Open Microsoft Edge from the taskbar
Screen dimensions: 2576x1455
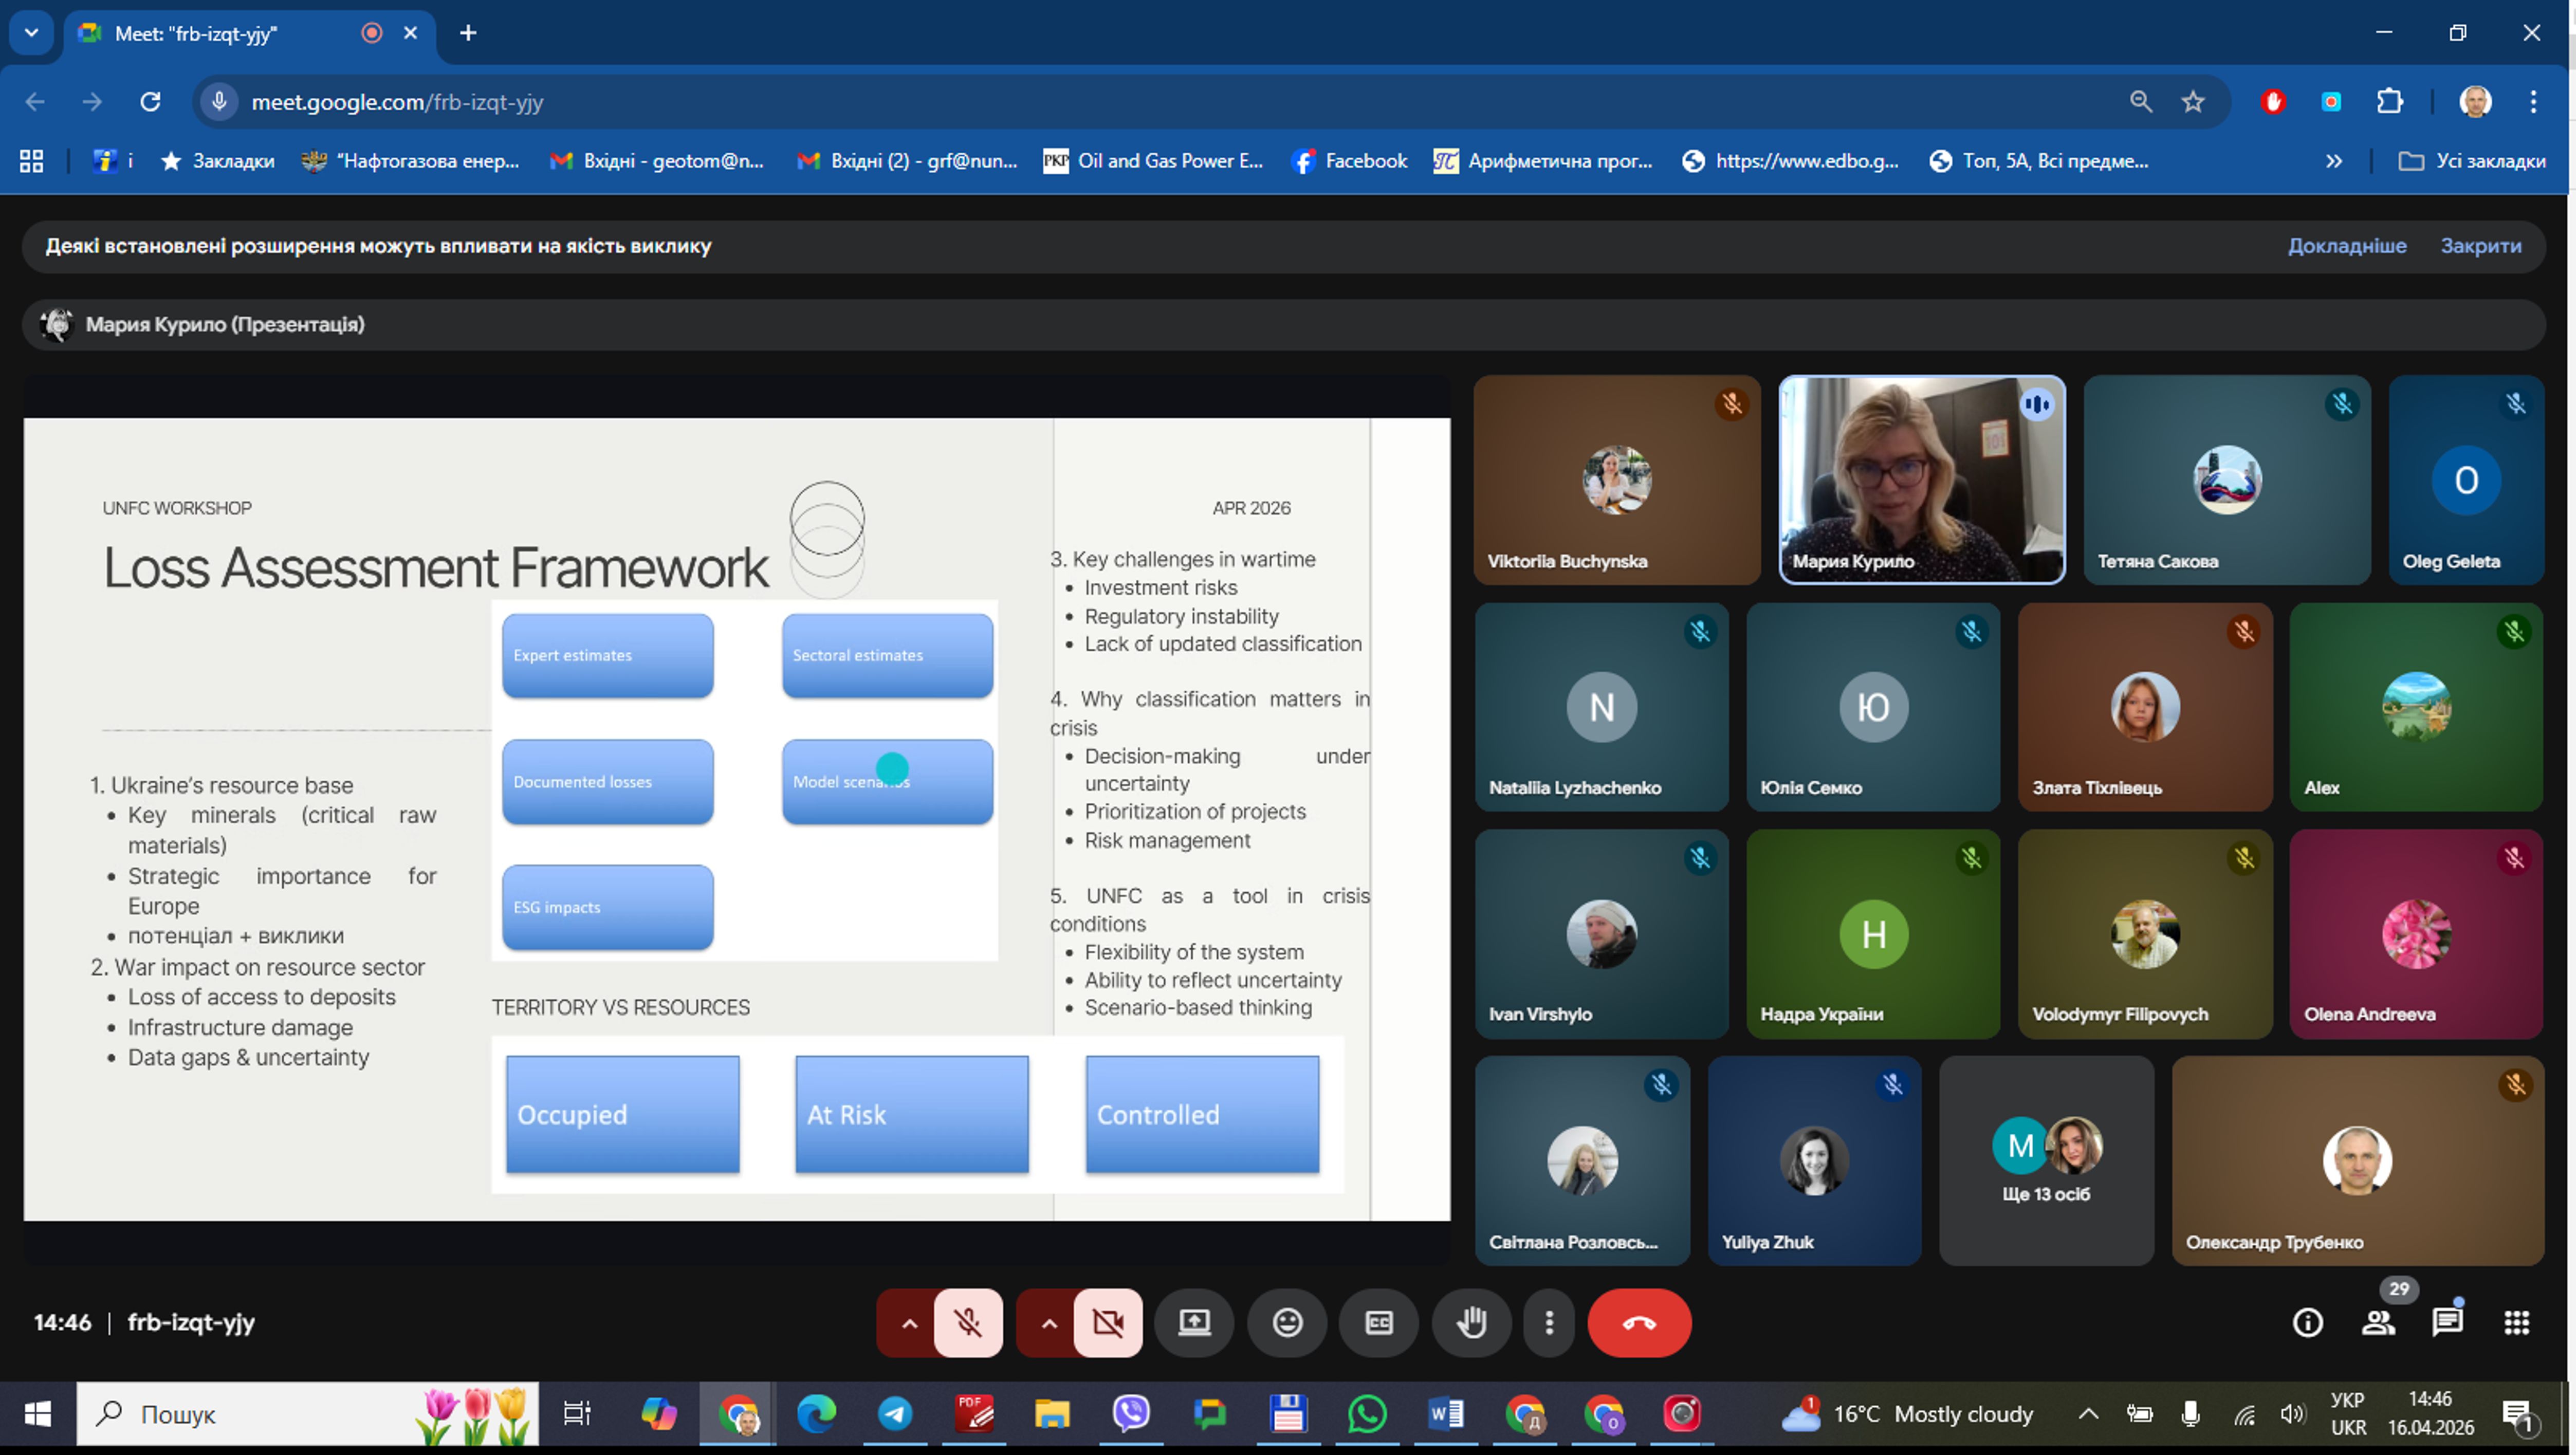[x=816, y=1413]
